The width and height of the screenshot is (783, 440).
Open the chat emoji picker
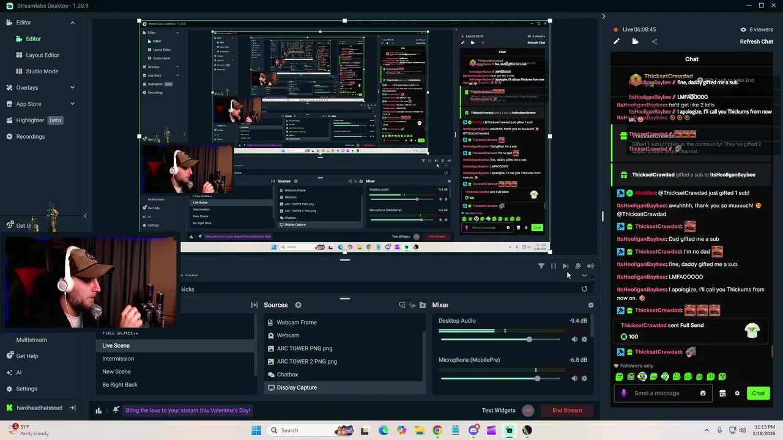click(x=703, y=393)
